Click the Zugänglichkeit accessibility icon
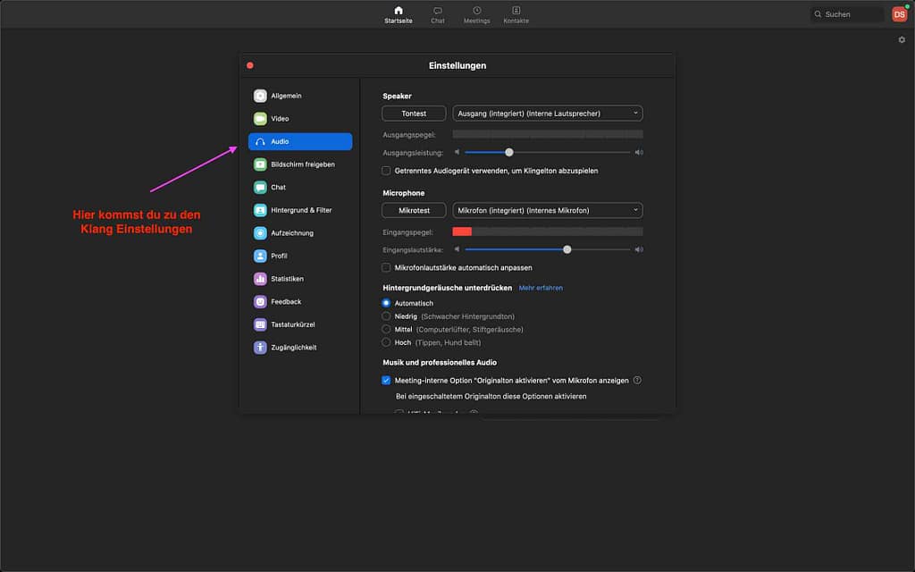The height and width of the screenshot is (572, 915). click(x=260, y=348)
